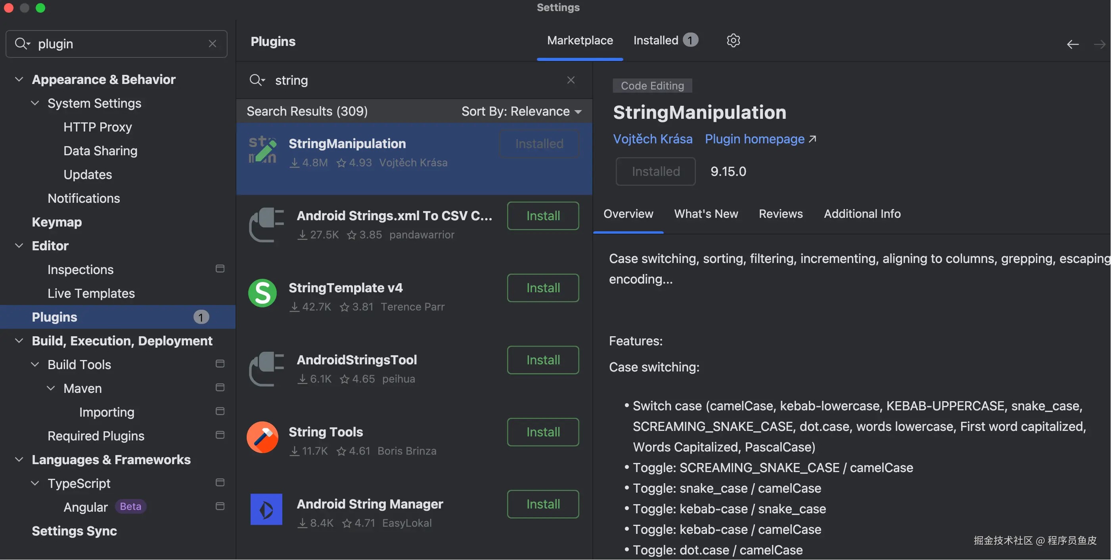The height and width of the screenshot is (560, 1111).
Task: Open the Sort By Relevance dropdown
Action: pyautogui.click(x=521, y=112)
